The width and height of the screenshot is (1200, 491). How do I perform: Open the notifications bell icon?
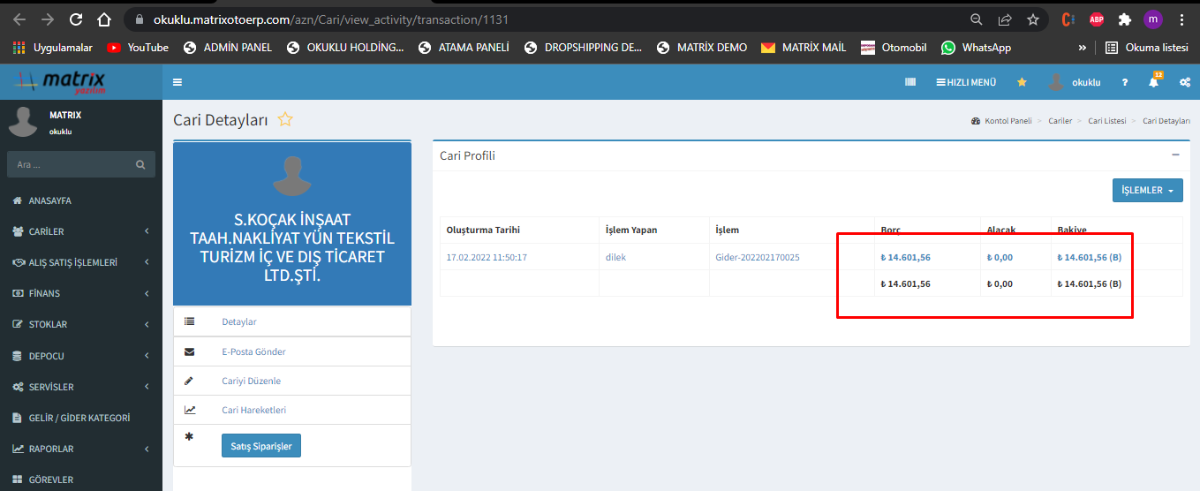click(1153, 82)
